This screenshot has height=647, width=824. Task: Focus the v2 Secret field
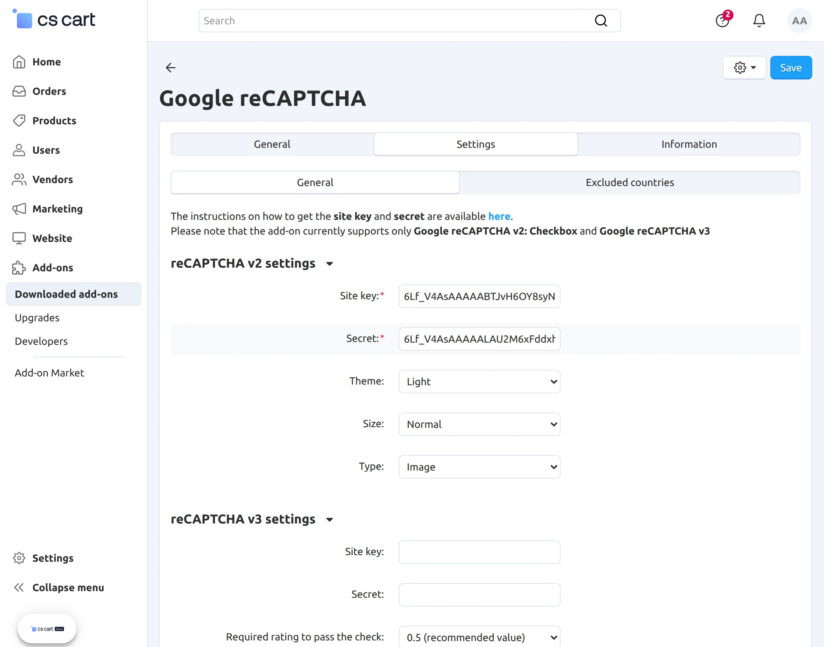(479, 339)
